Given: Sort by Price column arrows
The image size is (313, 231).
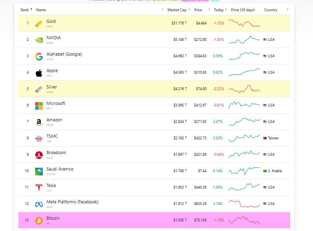Looking at the screenshot, I should 209,9.
